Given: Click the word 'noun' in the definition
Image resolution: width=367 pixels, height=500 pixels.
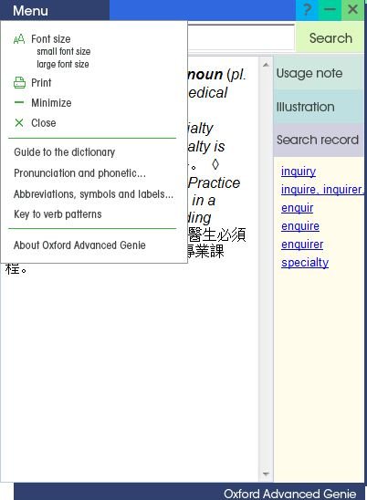Looking at the screenshot, I should click(204, 74).
